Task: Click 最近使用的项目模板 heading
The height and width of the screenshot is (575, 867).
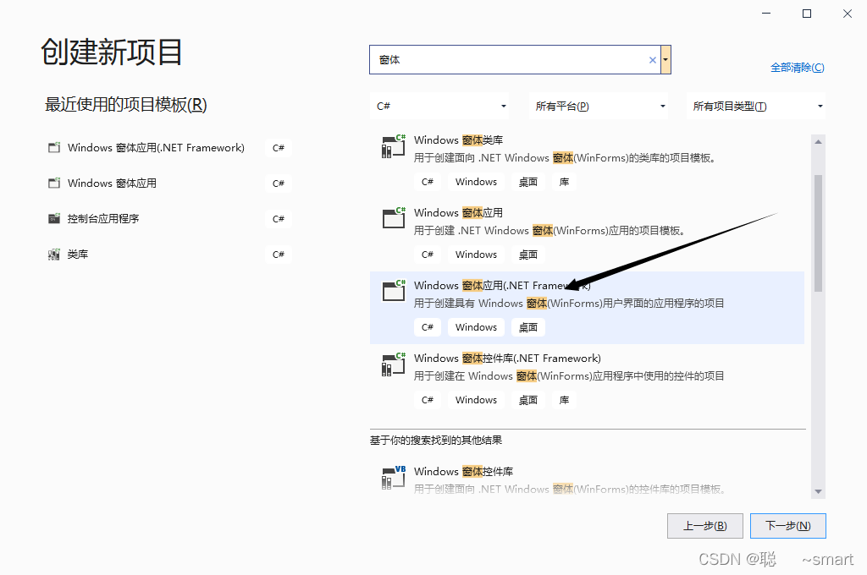Action: [x=125, y=104]
